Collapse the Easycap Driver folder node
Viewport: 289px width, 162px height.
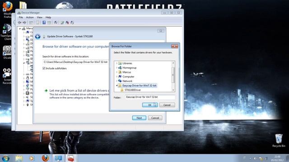pyautogui.click(x=117, y=85)
